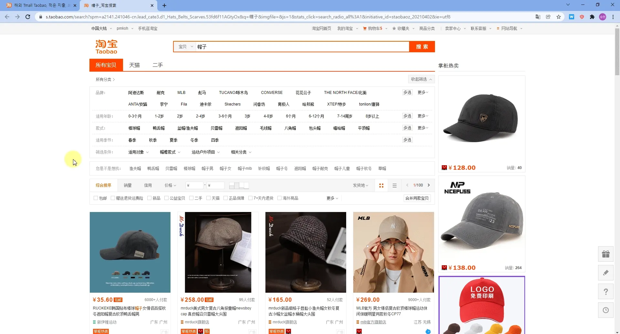Expand 更多 in the 品牌 row

pos(423,92)
